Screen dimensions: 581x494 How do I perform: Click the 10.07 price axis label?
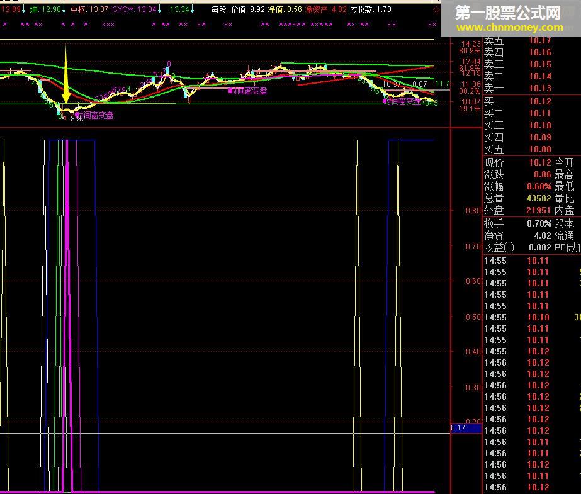[x=471, y=102]
